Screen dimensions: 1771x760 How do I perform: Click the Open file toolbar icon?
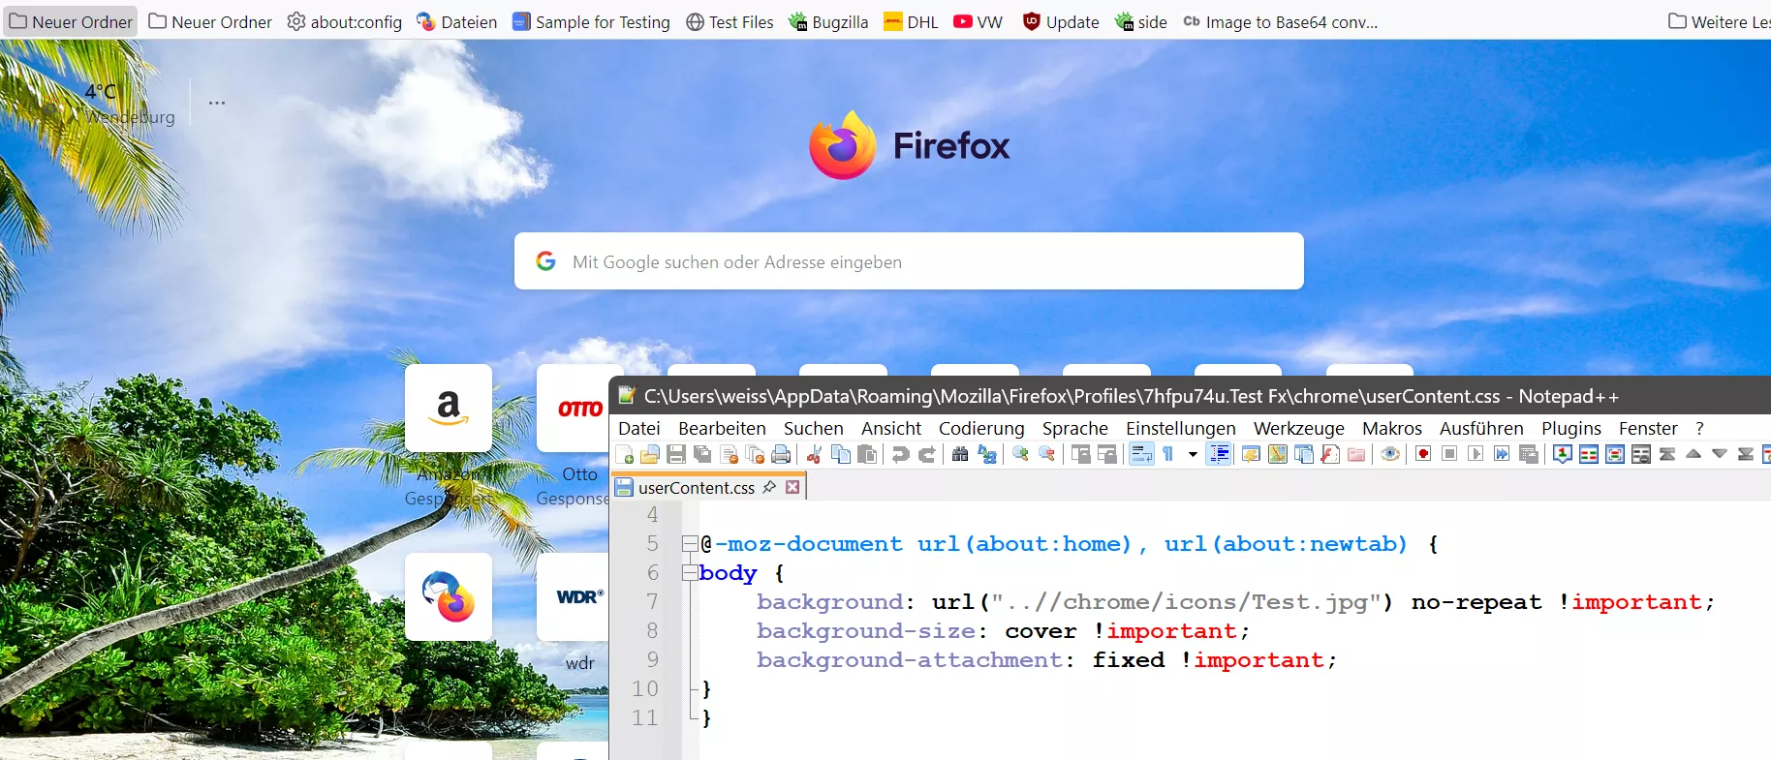click(x=650, y=454)
